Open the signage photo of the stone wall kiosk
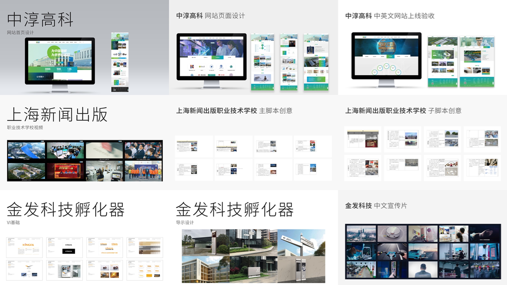Image resolution: width=507 pixels, height=285 pixels. pyautogui.click(x=301, y=269)
